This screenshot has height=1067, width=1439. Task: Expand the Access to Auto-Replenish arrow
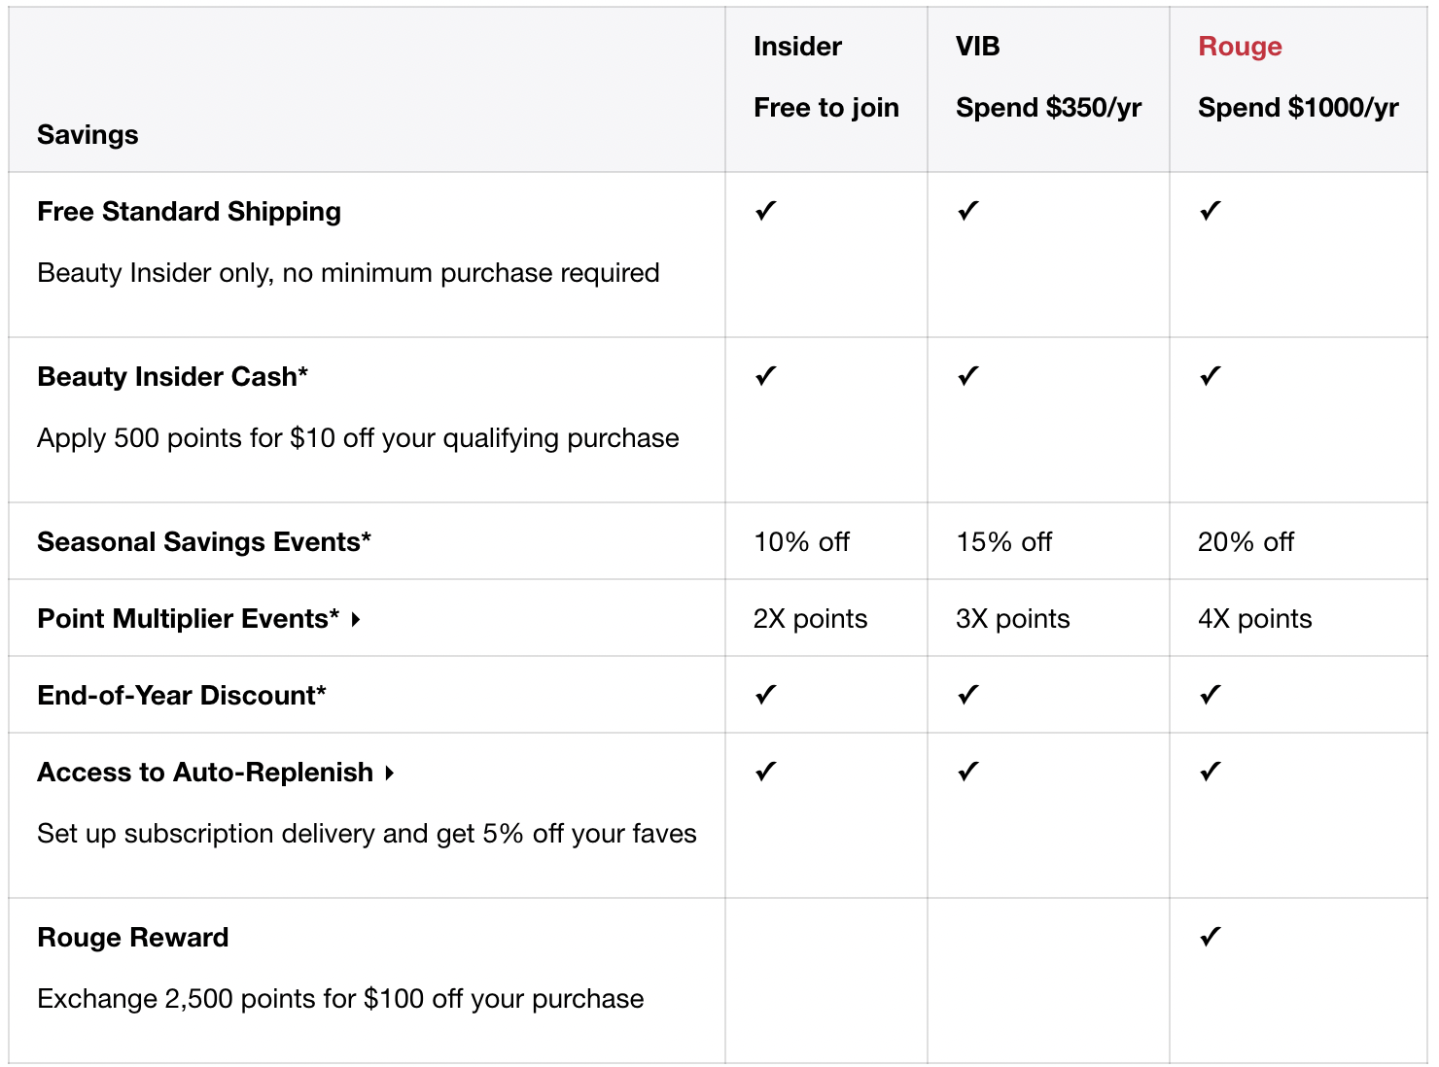[390, 774]
